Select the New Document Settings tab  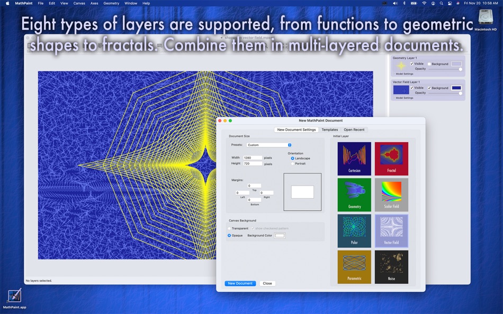[297, 130]
